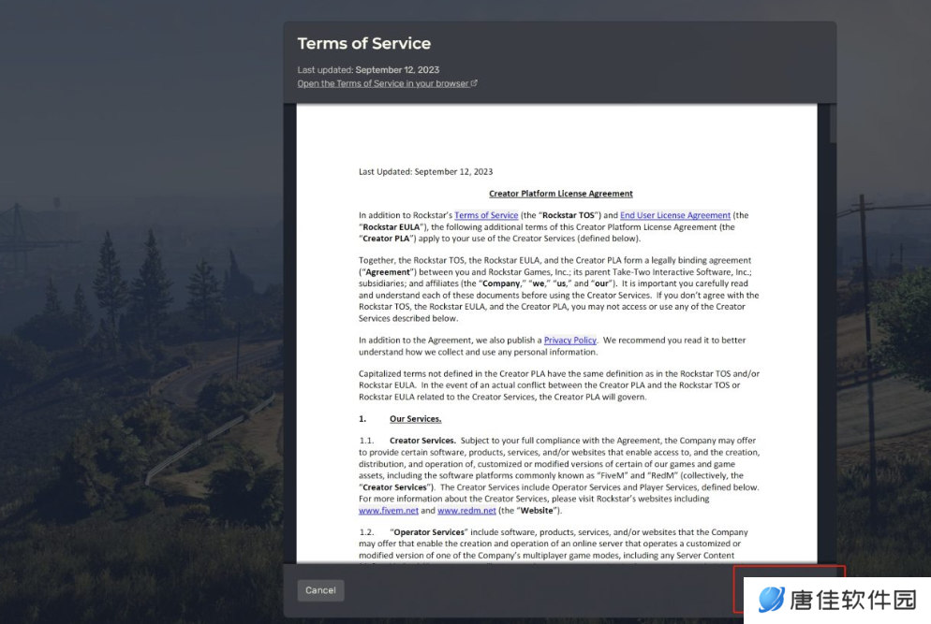
Task: Visit the Privacy Policy link
Action: 570,341
